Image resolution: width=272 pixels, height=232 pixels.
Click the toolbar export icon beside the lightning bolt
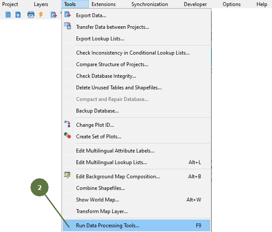54,15
